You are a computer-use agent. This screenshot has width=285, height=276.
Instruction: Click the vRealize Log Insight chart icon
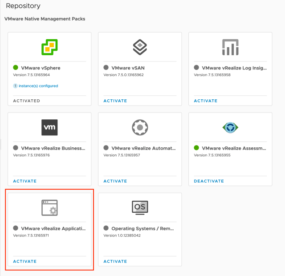click(x=230, y=47)
